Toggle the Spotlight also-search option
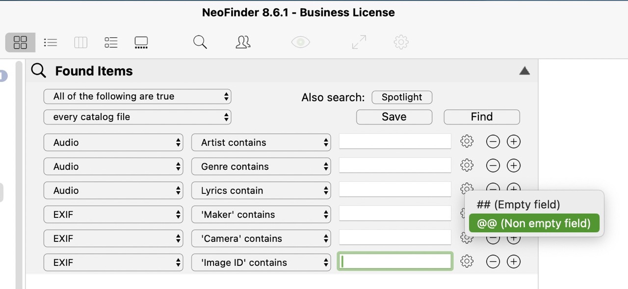The width and height of the screenshot is (628, 289). [x=402, y=97]
